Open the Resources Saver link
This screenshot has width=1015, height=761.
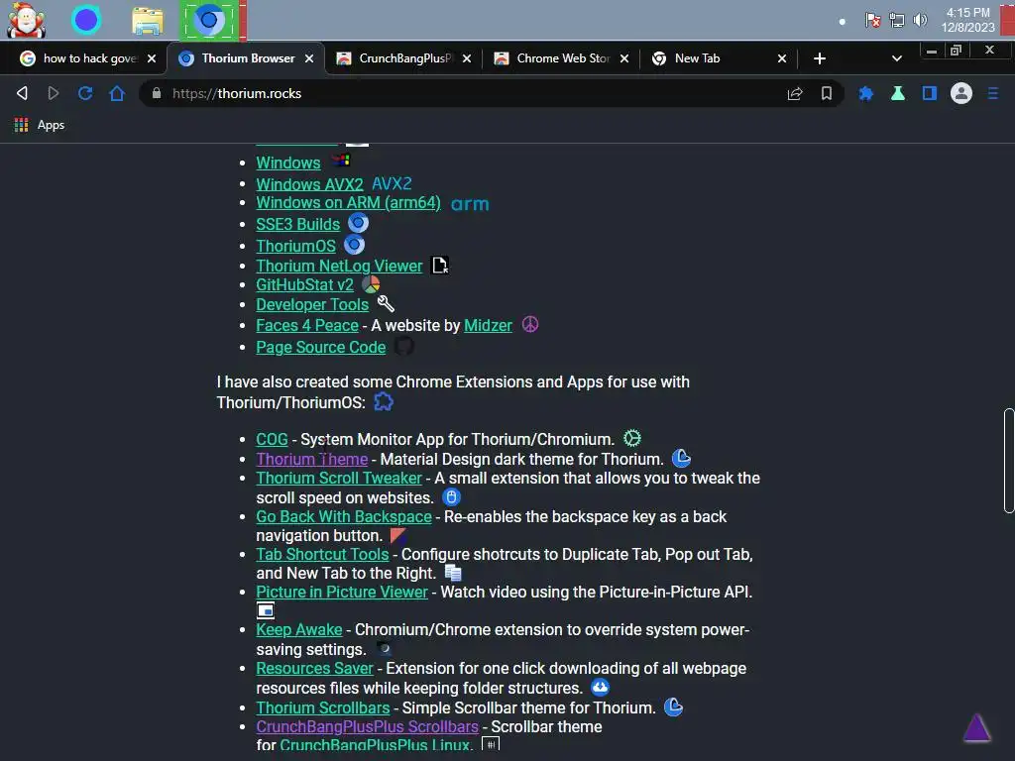coord(314,669)
